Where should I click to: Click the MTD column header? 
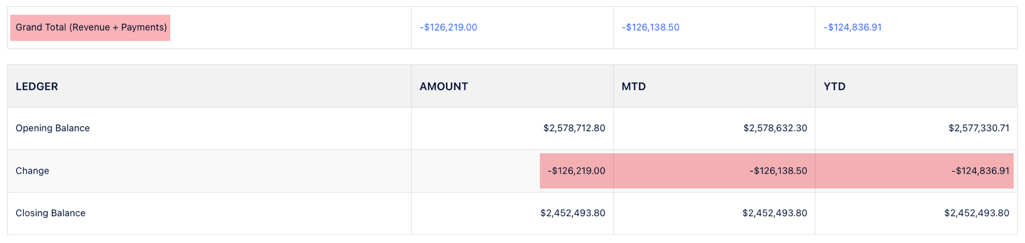click(x=633, y=86)
